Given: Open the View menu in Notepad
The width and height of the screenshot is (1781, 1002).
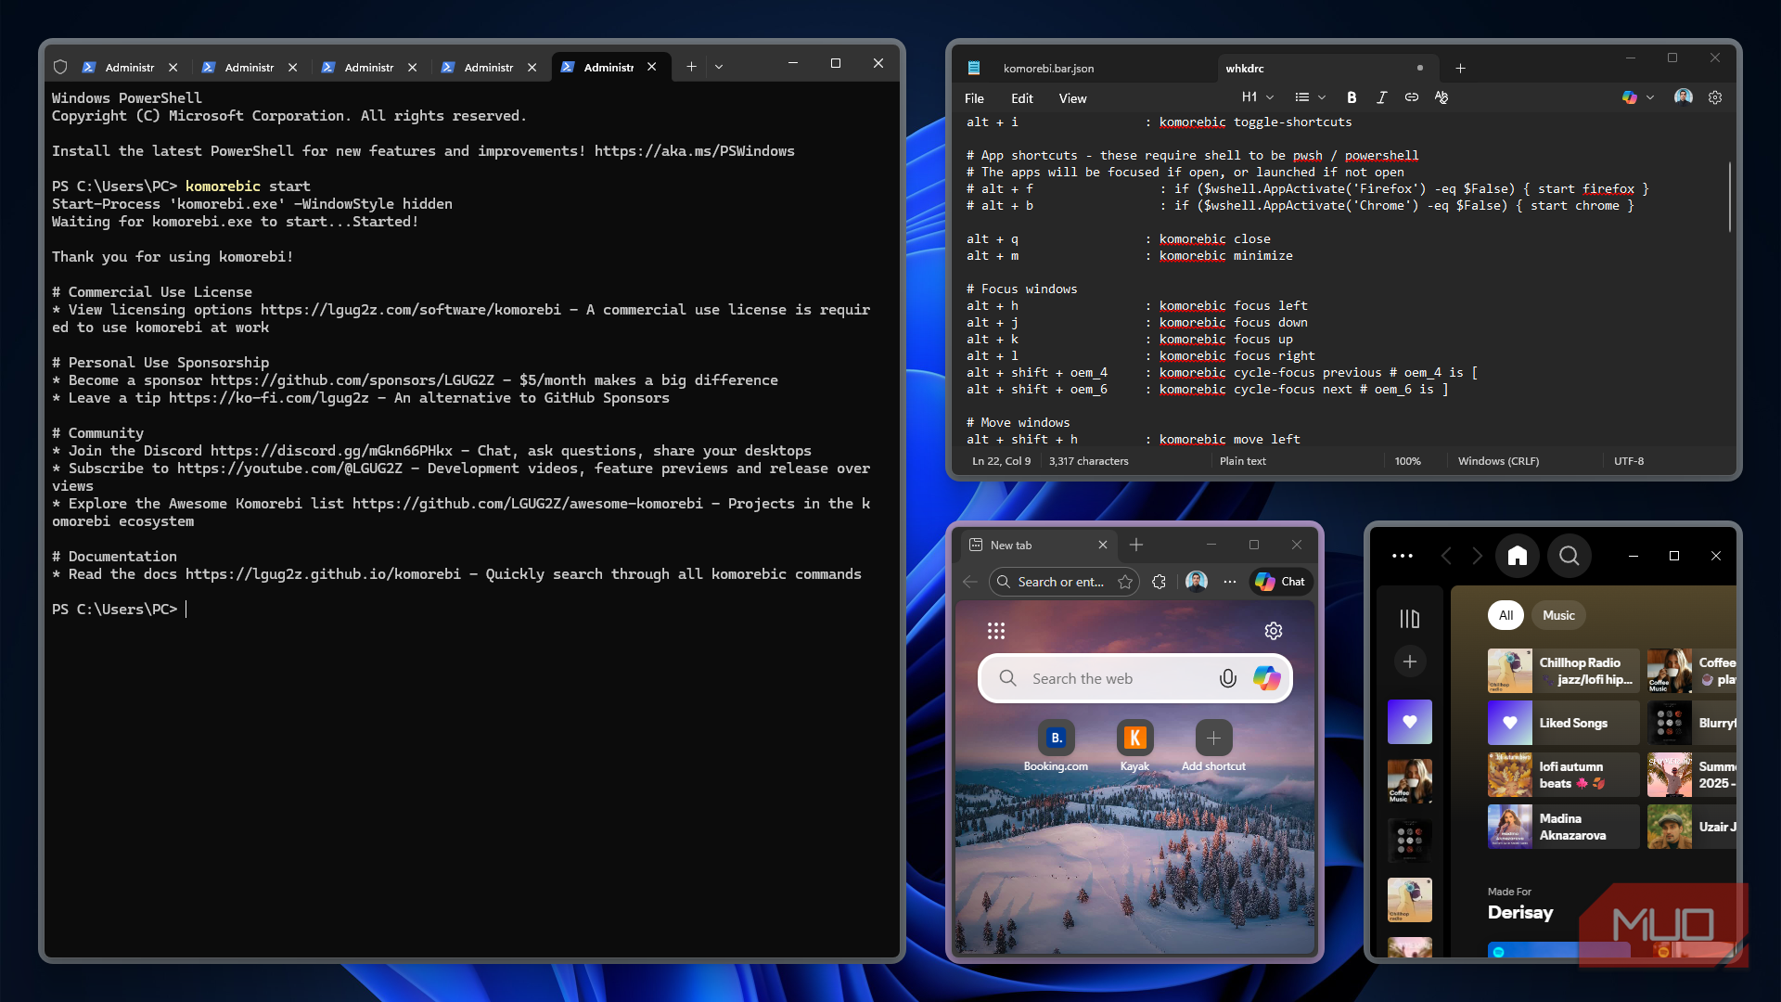Looking at the screenshot, I should click(x=1072, y=98).
